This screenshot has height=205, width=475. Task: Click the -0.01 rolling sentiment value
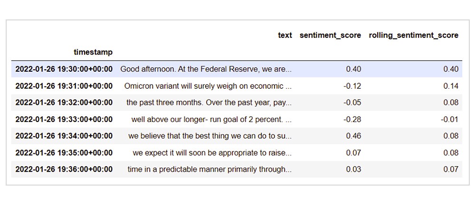point(449,119)
